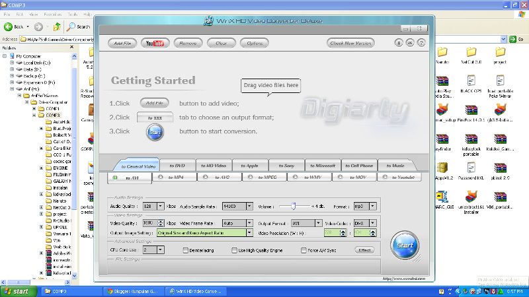Click the Up folder icon in Explorer
Image resolution: width=529 pixels, height=297 pixels.
click(57, 26)
